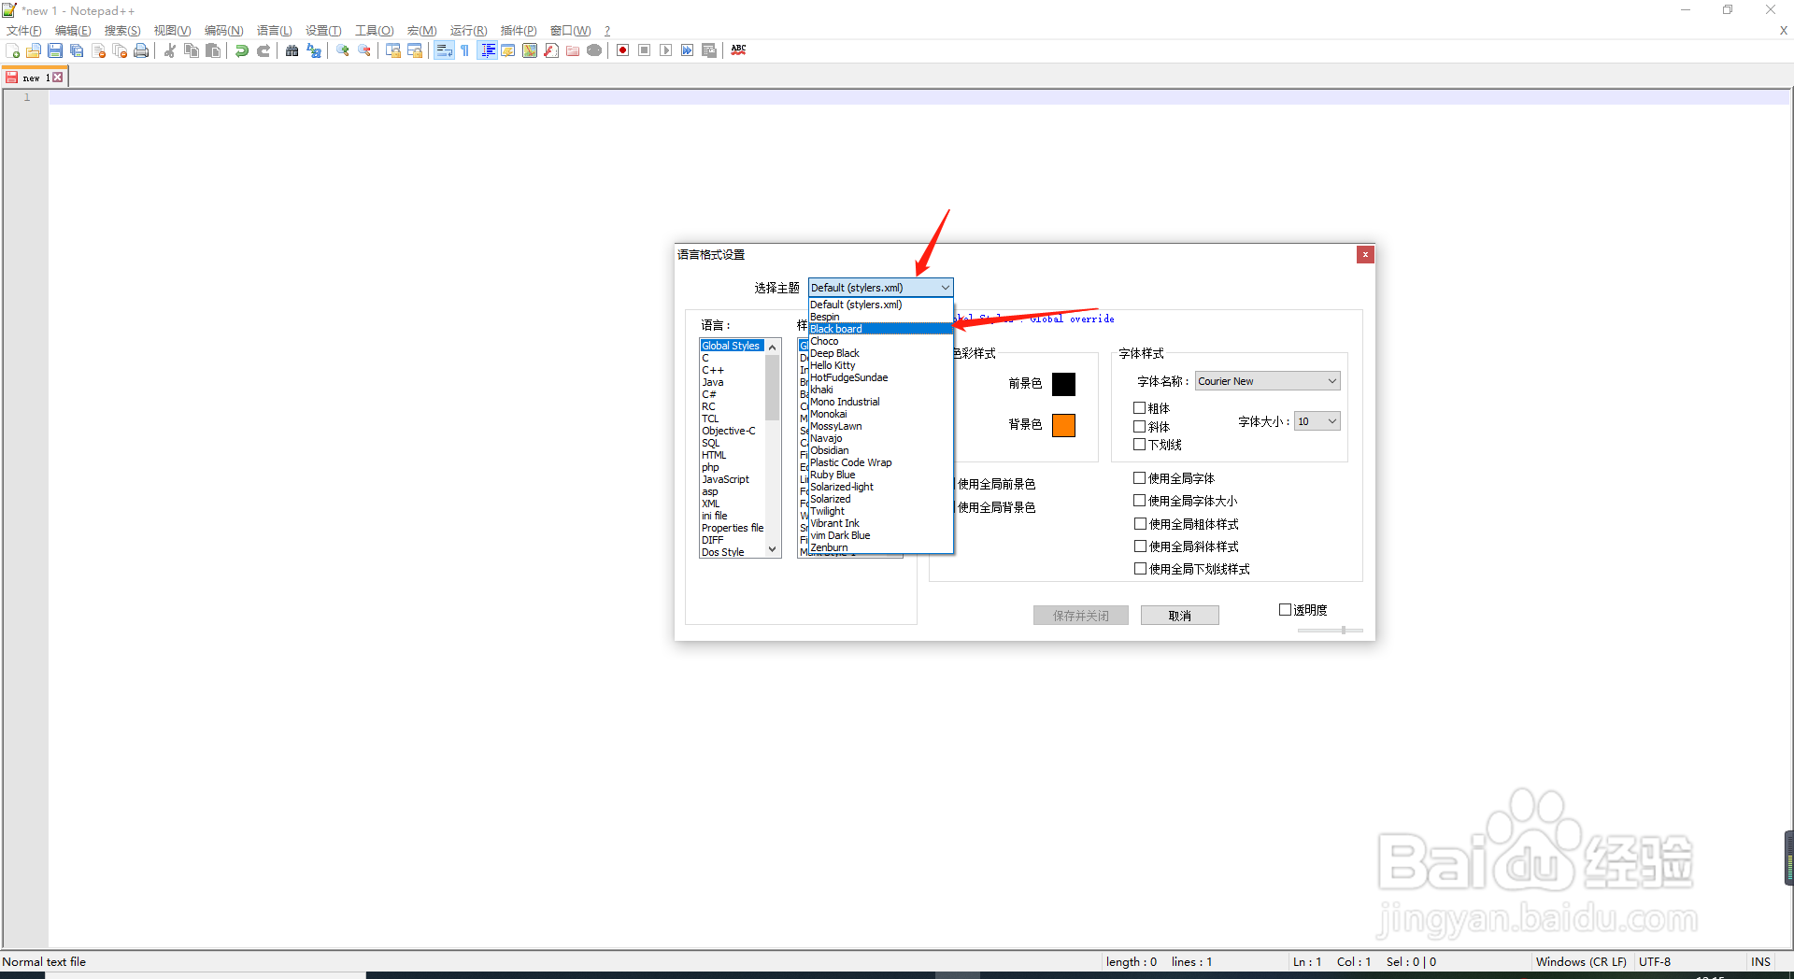Viewport: 1794px width, 979px height.
Task: Pick Solarized-light theme option
Action: [x=880, y=487]
